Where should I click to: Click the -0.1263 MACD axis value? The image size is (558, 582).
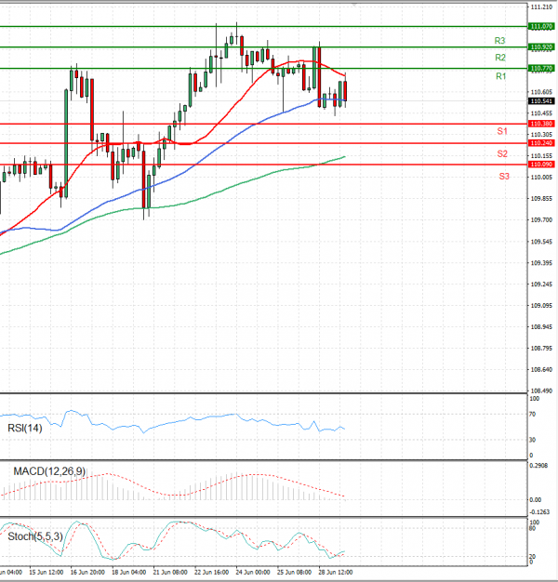pyautogui.click(x=539, y=512)
